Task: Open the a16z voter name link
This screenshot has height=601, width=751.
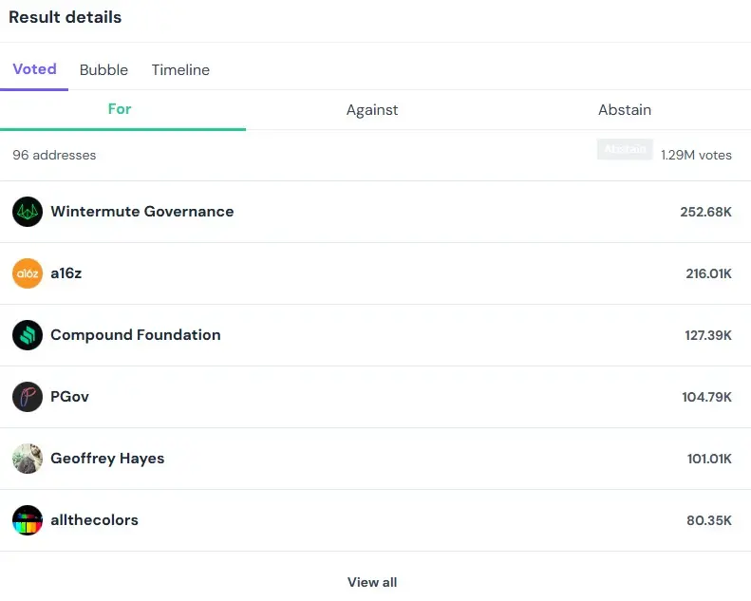Action: click(x=66, y=273)
